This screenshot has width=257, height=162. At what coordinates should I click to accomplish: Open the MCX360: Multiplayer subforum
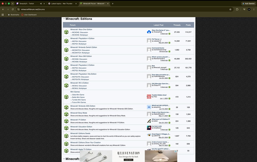tap(79, 62)
